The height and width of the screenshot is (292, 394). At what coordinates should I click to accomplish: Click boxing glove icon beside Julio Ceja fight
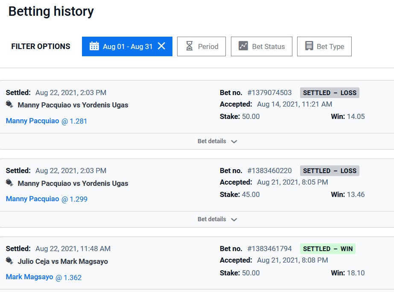[x=10, y=261]
